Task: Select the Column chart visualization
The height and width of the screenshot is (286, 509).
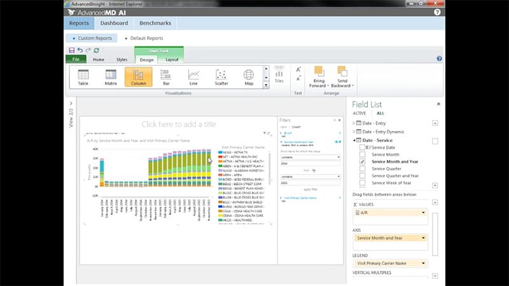Action: click(x=138, y=77)
